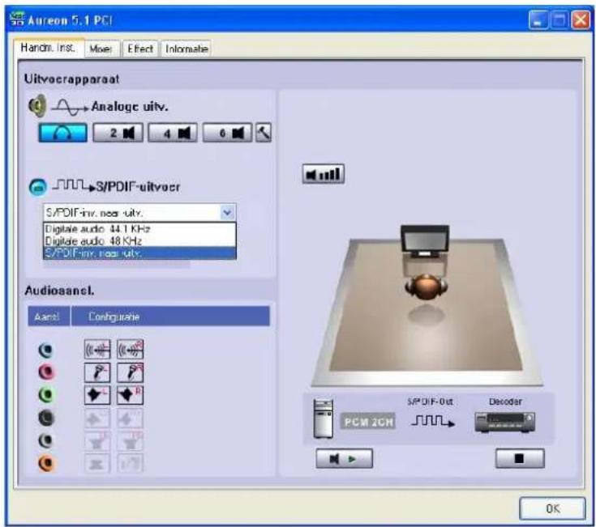
Task: Set blue jack right line-in configuration
Action: pyautogui.click(x=130, y=350)
